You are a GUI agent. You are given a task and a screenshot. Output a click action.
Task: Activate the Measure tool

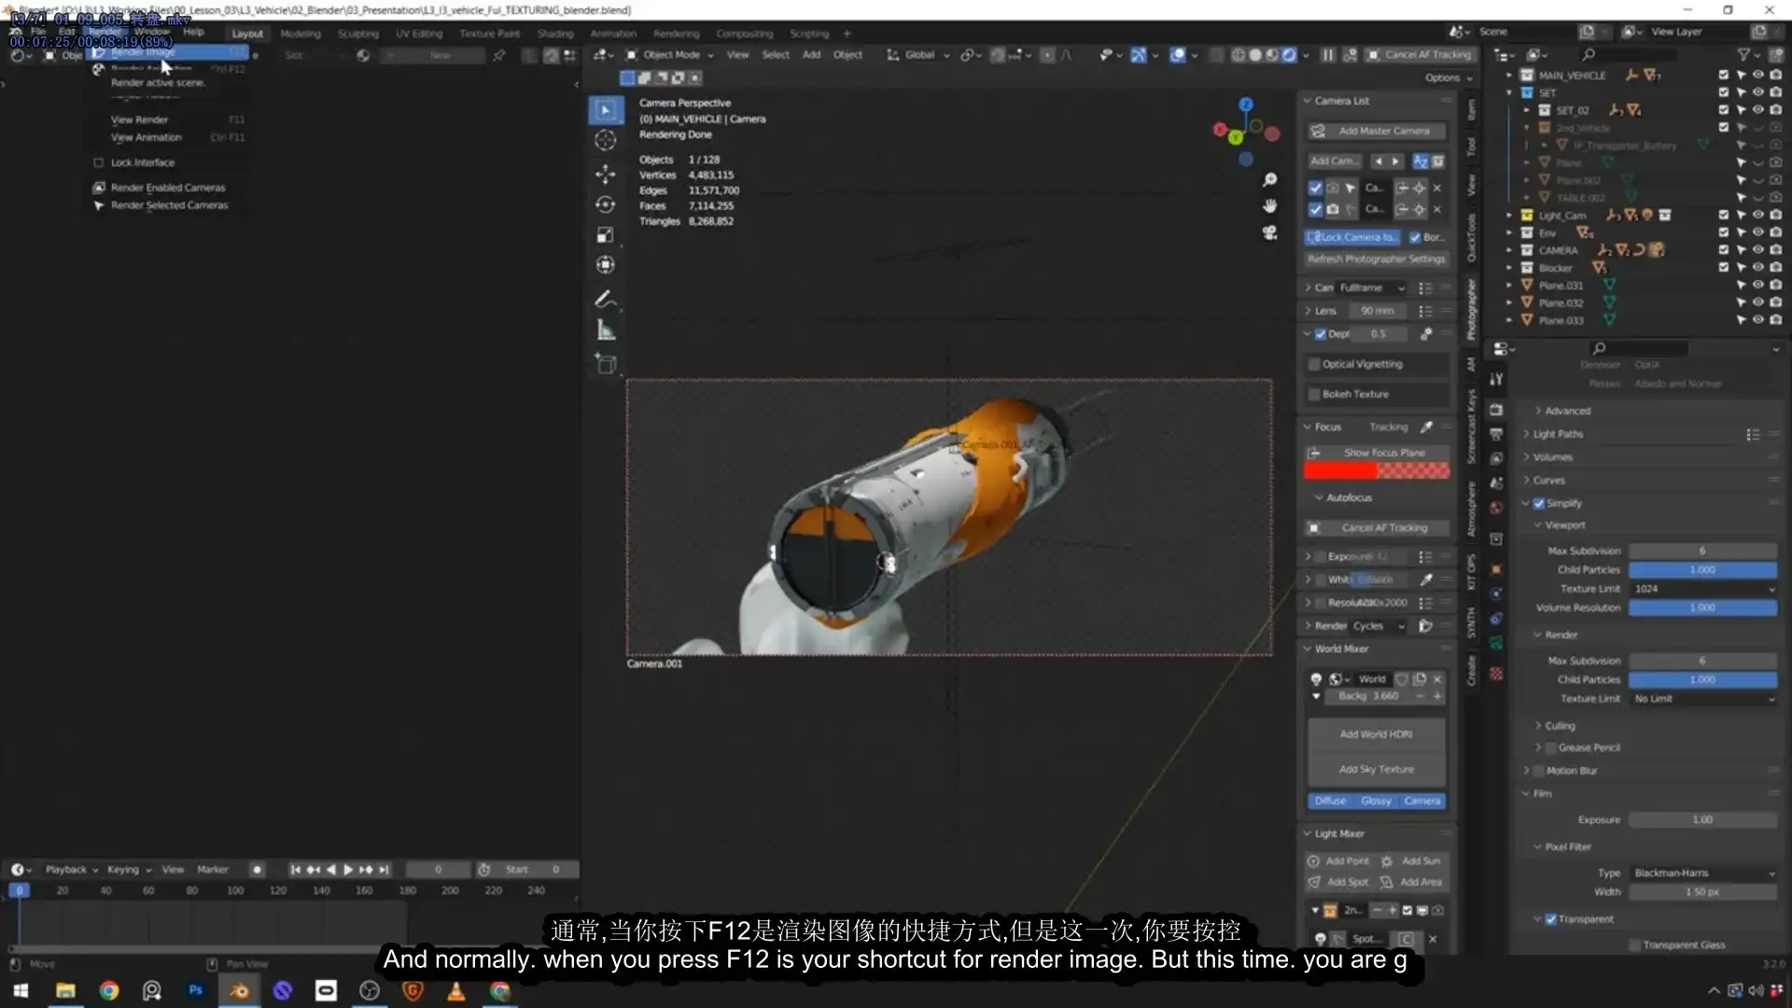tap(605, 329)
